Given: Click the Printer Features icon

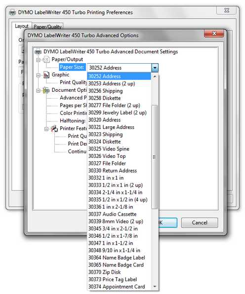Looking at the screenshot, I should pos(54,128).
